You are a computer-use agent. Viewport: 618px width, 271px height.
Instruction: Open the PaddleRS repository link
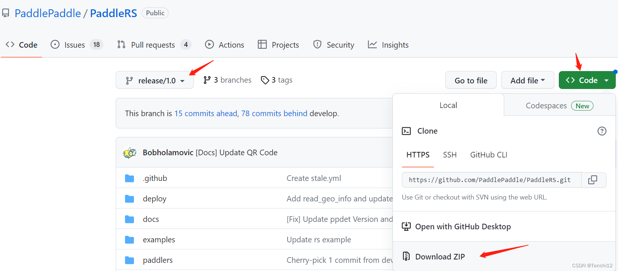tap(113, 13)
